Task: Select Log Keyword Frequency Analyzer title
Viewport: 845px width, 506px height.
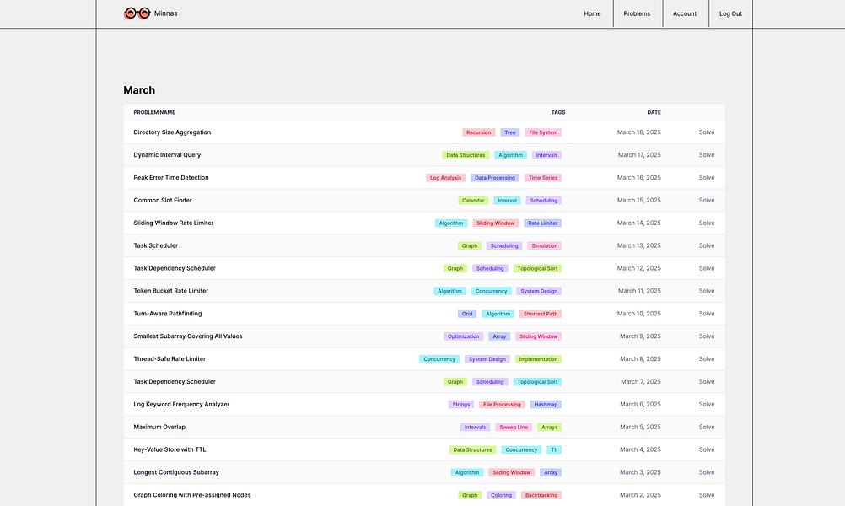Action: pos(181,404)
